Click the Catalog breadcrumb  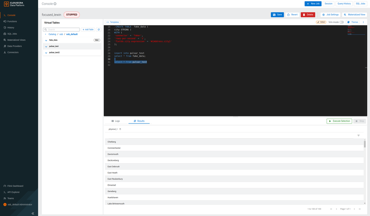pyautogui.click(x=52, y=34)
